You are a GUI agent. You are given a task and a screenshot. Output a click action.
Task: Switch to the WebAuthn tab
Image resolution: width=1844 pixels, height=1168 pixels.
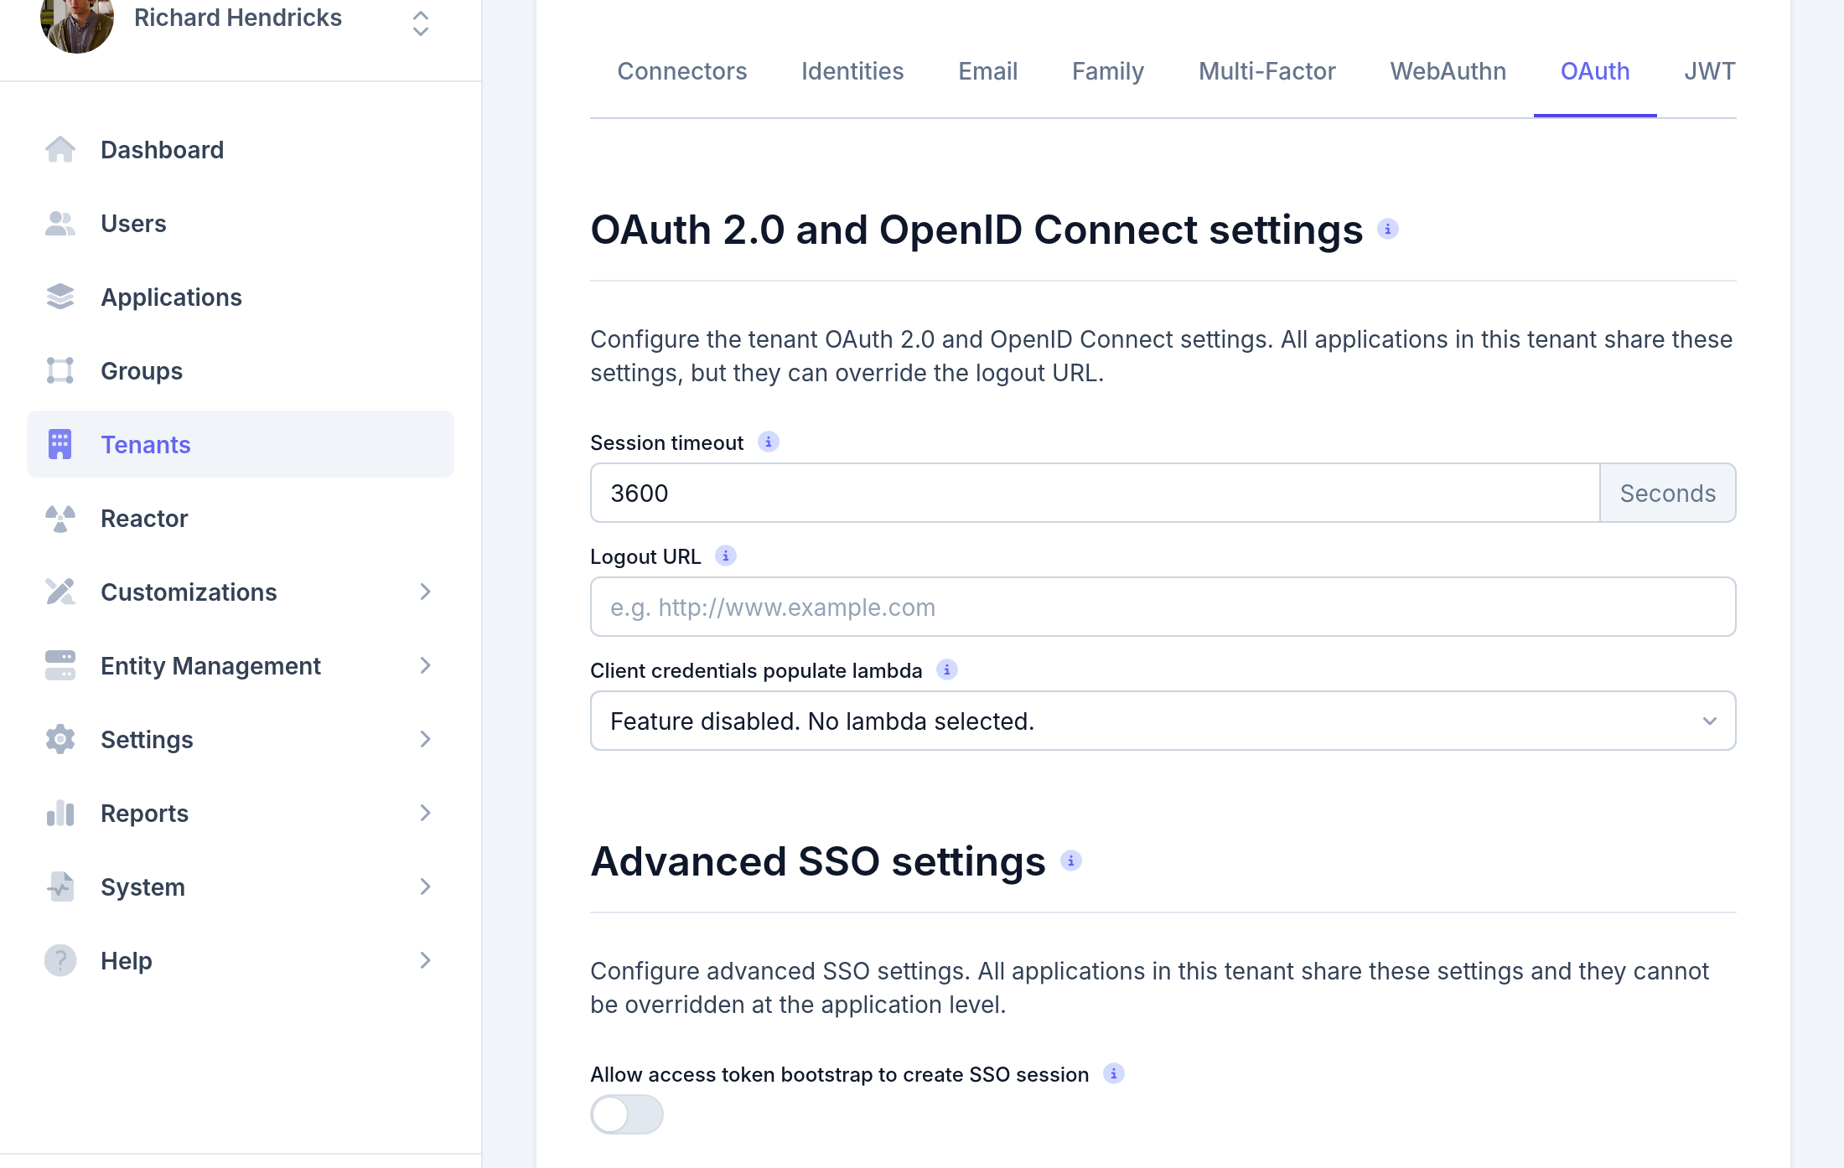1448,71
